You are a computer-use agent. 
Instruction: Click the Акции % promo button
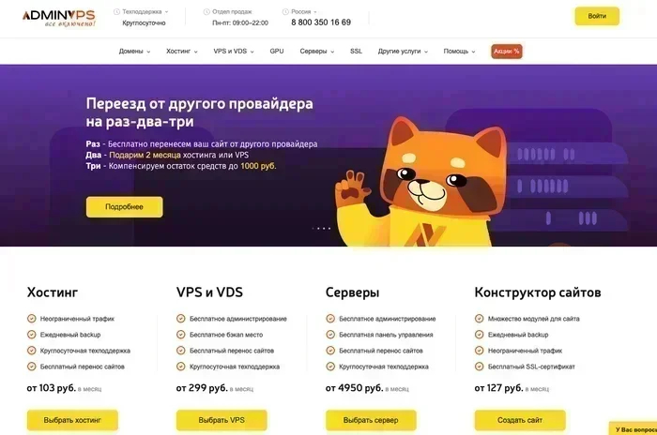coord(507,51)
